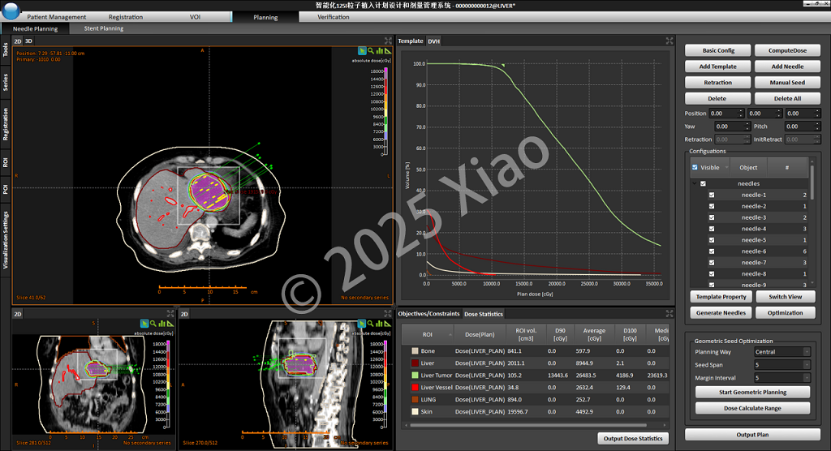Select the pointer tool in coronal view
The width and height of the screenshot is (831, 451).
pos(144,324)
